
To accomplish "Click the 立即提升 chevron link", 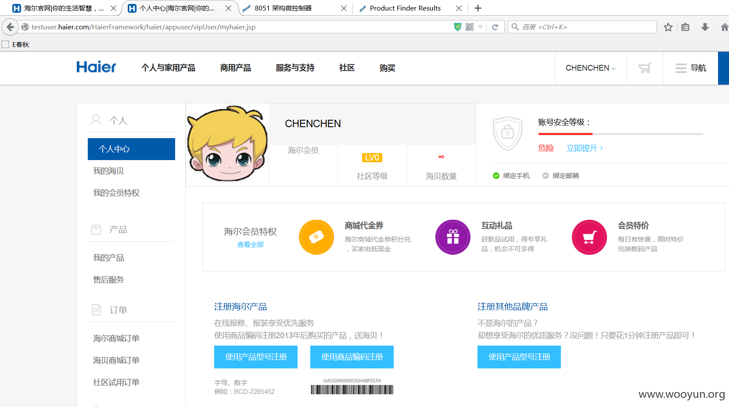I will (x=585, y=148).
